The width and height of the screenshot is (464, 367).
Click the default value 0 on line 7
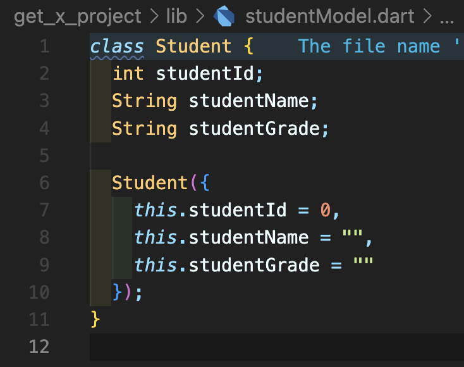[325, 210]
